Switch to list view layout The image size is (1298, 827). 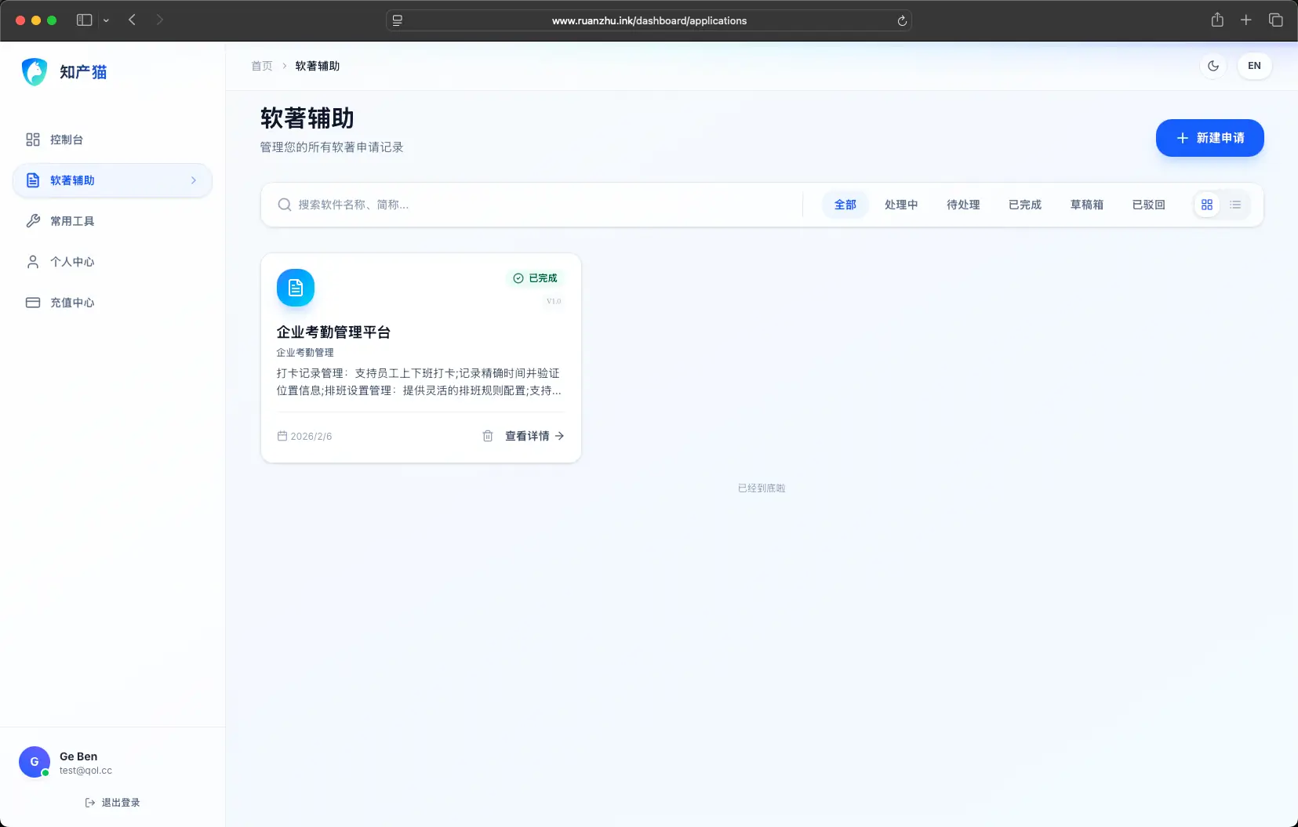point(1235,205)
